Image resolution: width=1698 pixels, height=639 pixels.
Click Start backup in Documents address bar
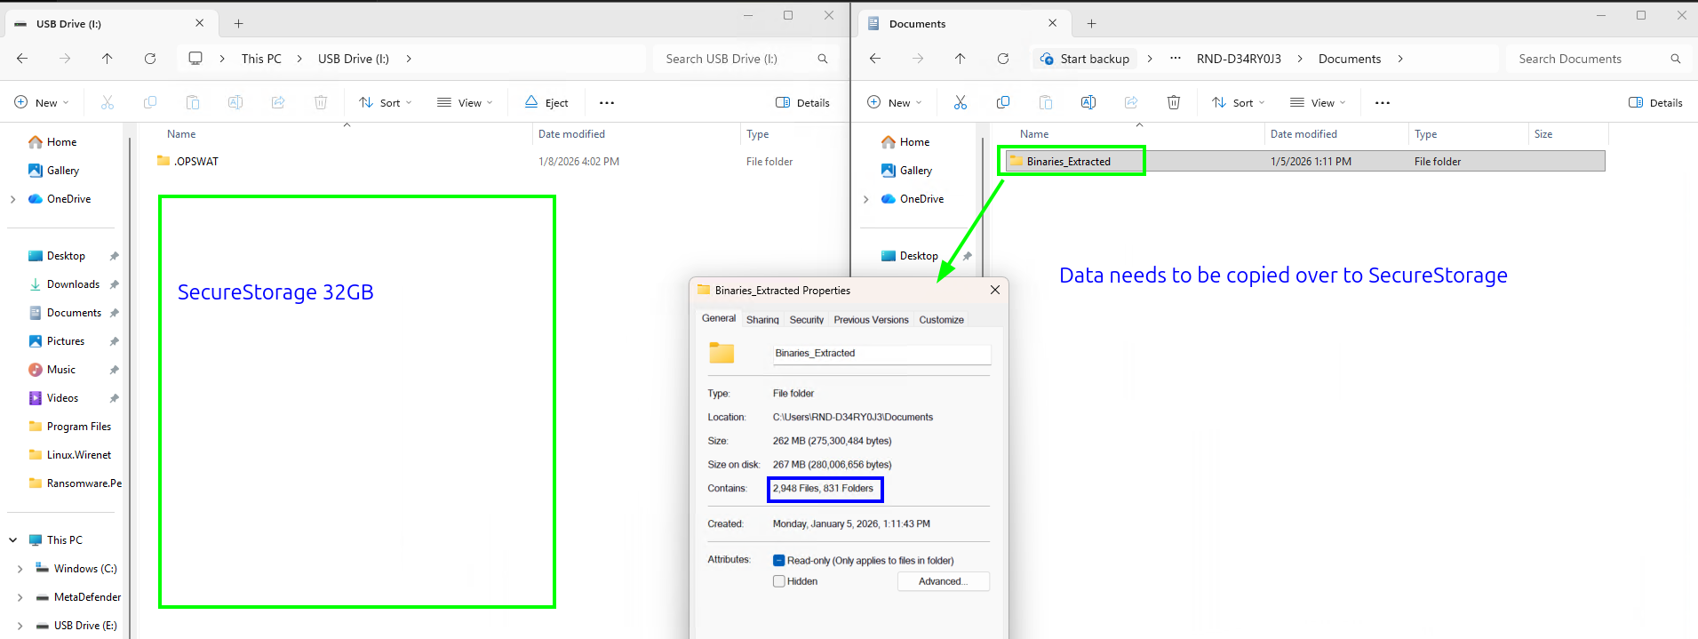coord(1085,59)
